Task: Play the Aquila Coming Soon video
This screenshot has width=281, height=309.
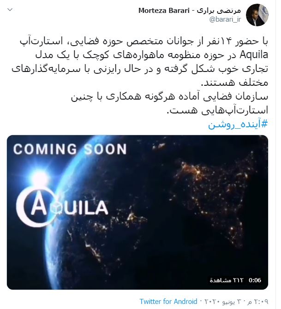Action: (138, 212)
